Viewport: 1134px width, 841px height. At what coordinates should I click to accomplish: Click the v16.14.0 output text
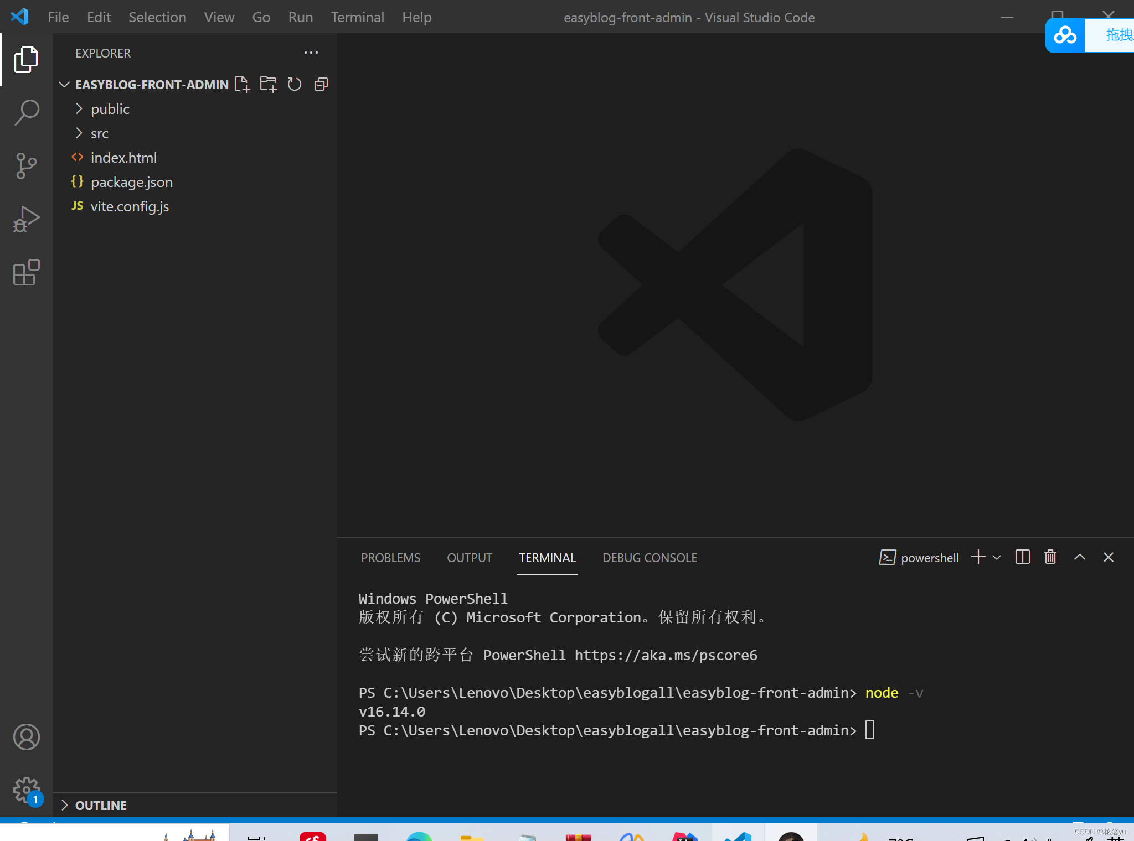coord(392,712)
